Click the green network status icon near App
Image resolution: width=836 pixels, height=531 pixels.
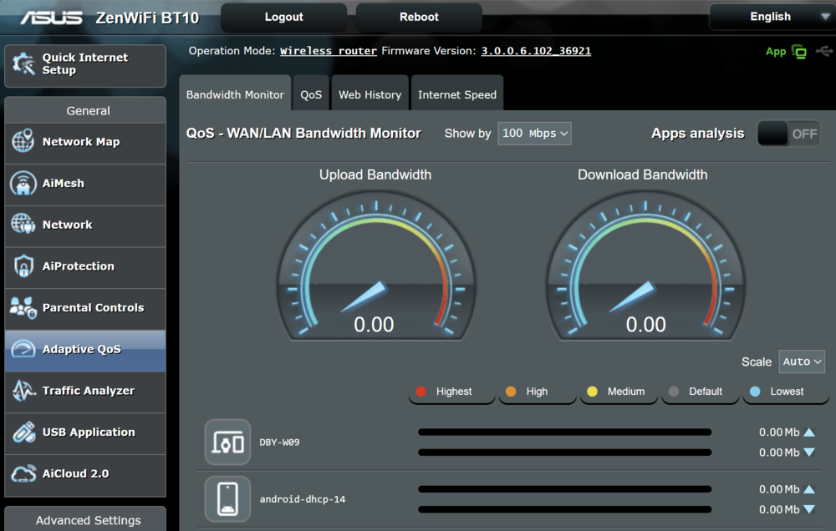click(798, 52)
